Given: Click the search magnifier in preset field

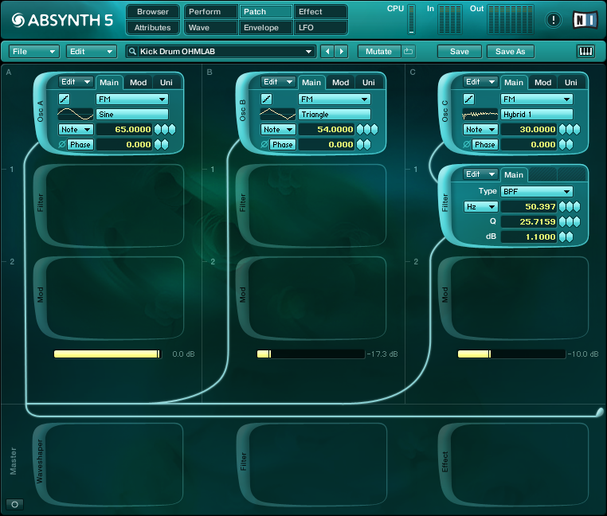Looking at the screenshot, I should [132, 52].
